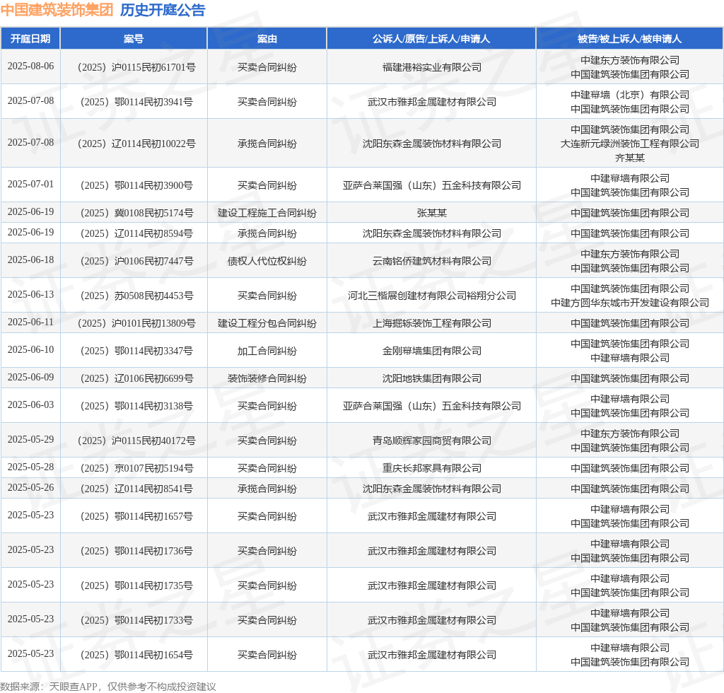Viewport: 724px width, 693px height.
Task: Click plaintiff 上海掘铄装饰工程有限公司
Action: pos(431,323)
